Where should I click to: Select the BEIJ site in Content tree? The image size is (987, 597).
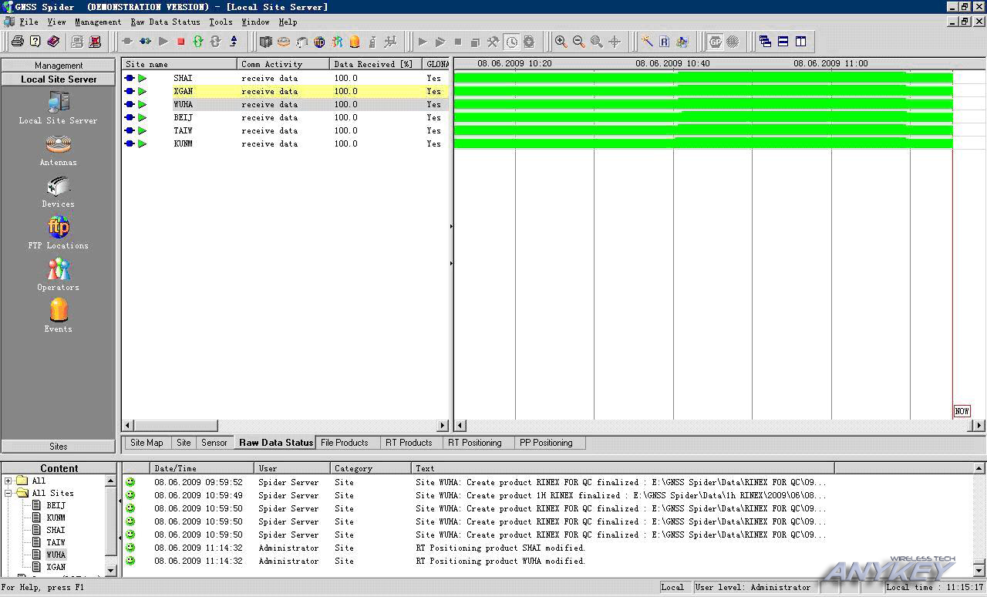pyautogui.click(x=56, y=505)
